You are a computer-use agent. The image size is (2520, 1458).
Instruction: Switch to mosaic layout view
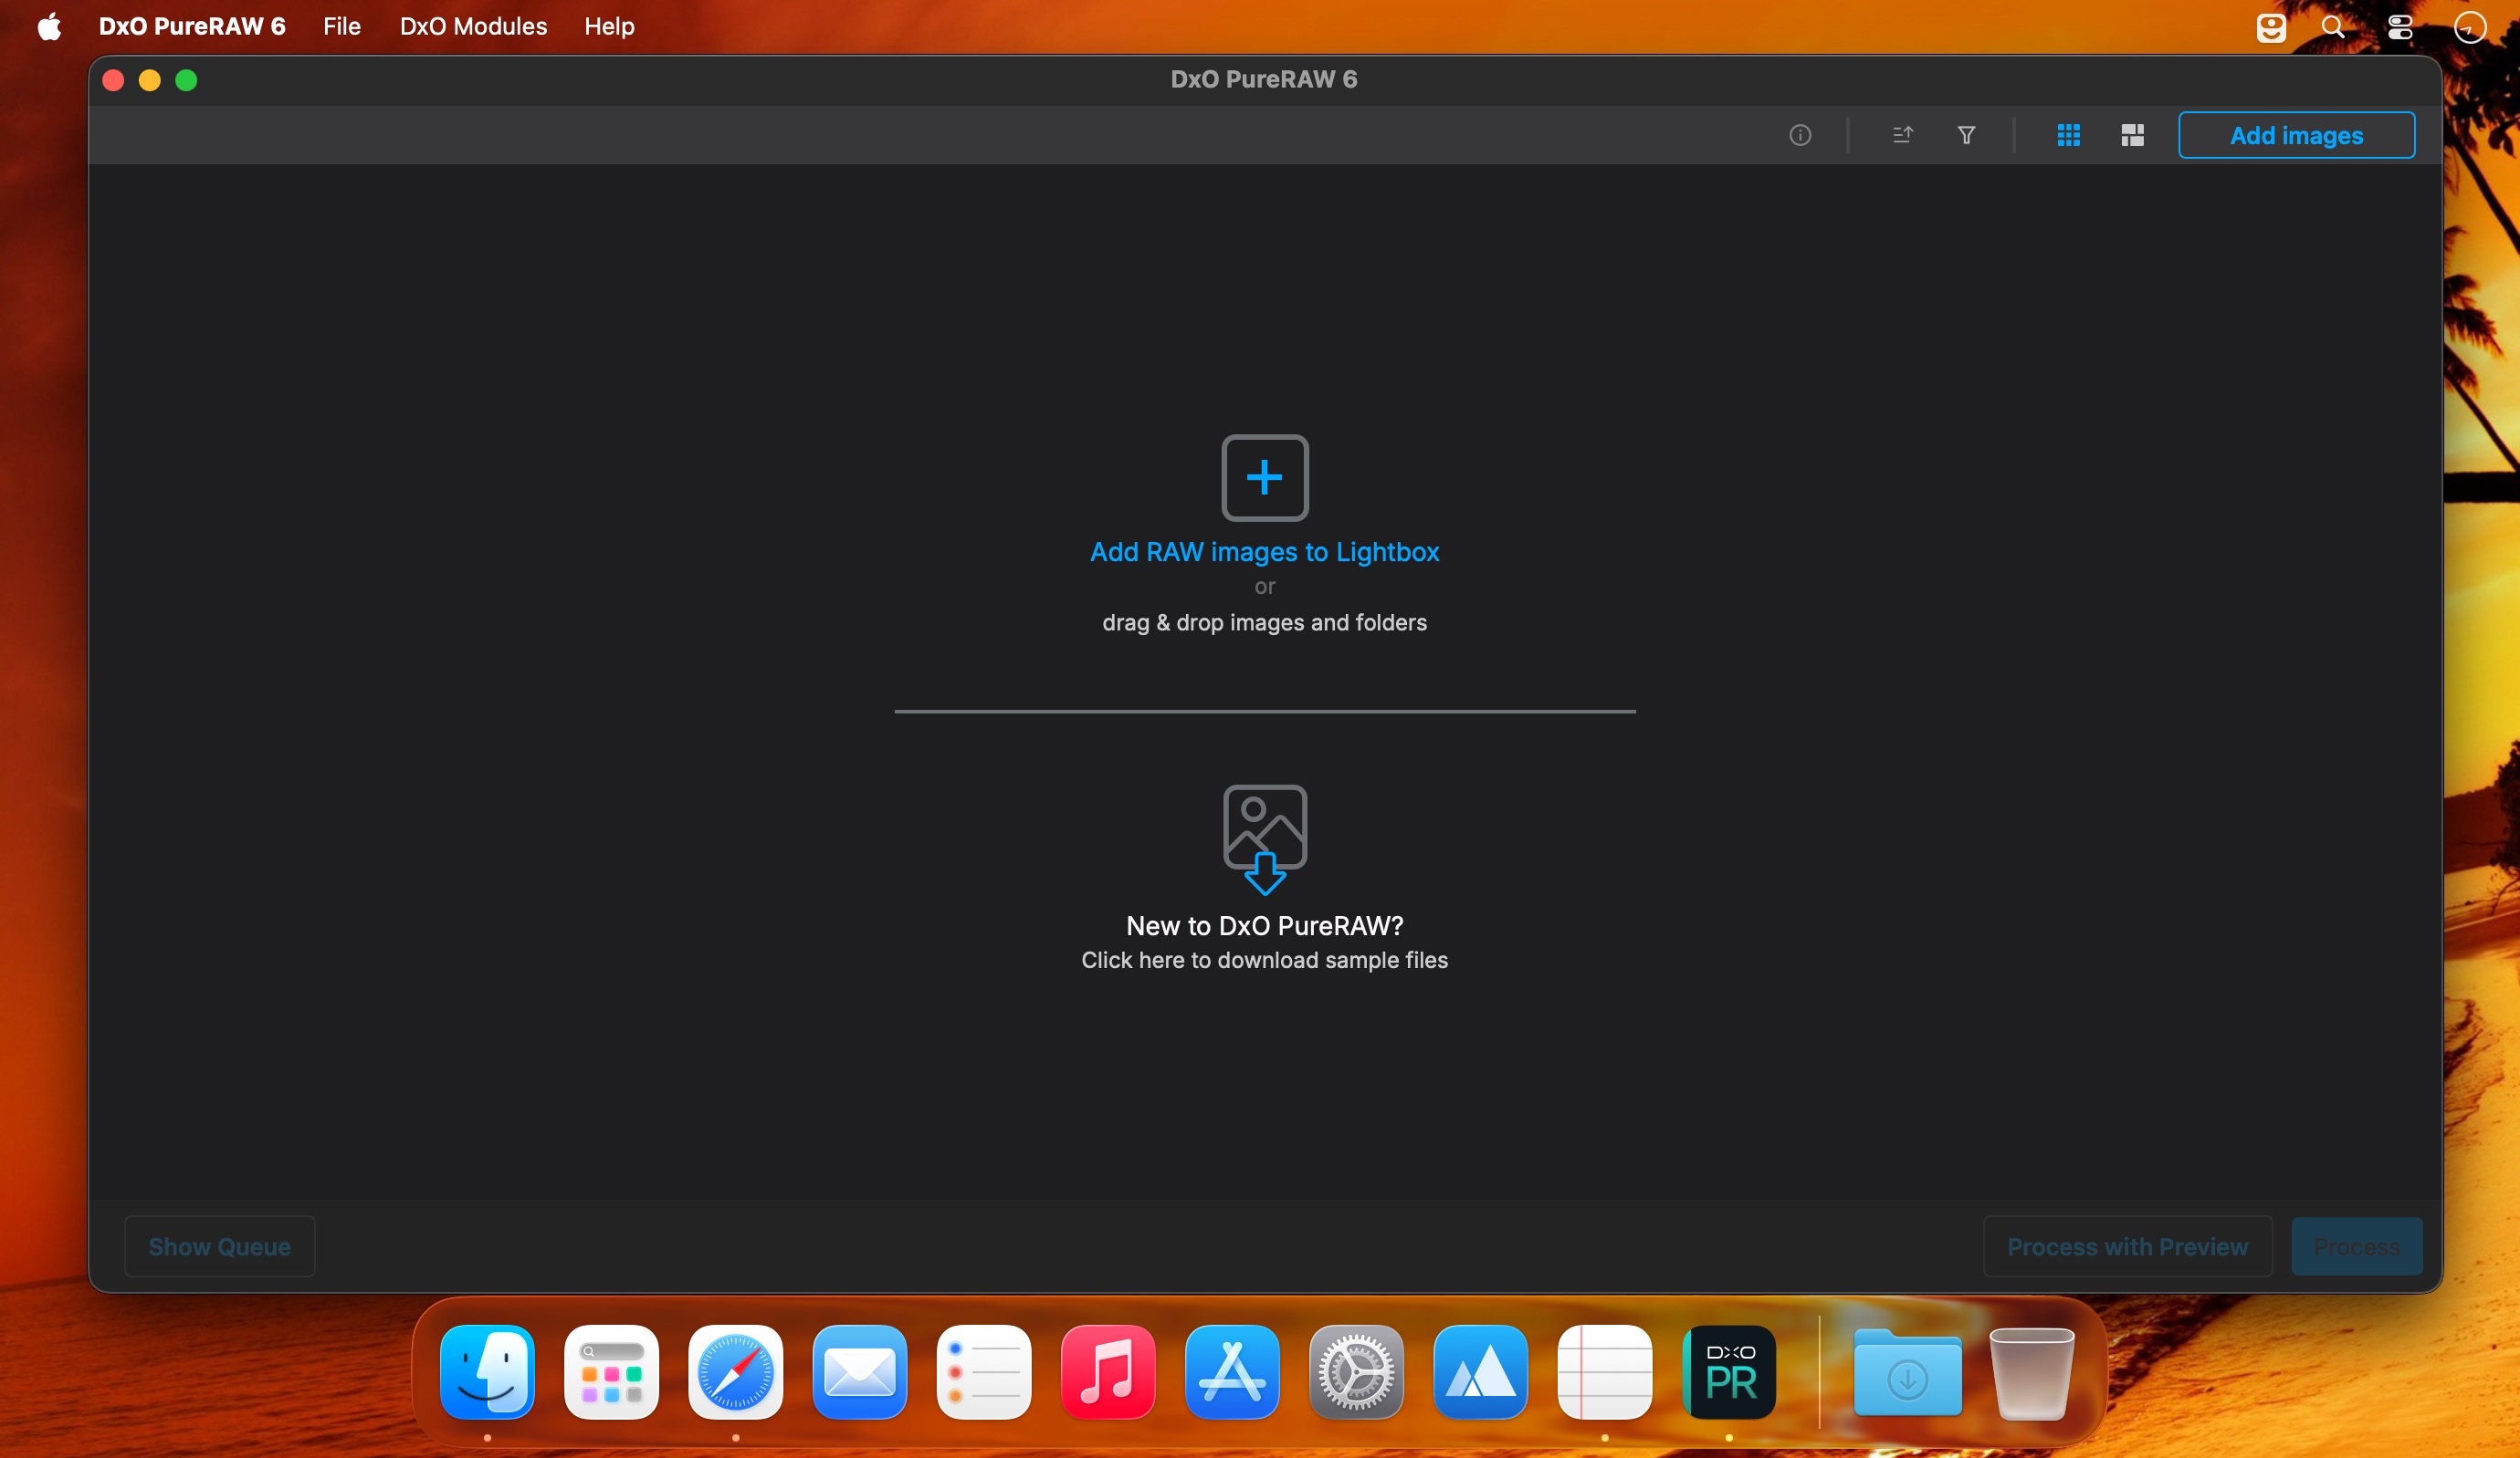[2132, 135]
